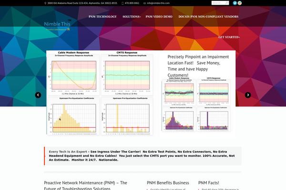Click the Twitter icon in the top bar
286x190 pixels.
pos(235,3)
